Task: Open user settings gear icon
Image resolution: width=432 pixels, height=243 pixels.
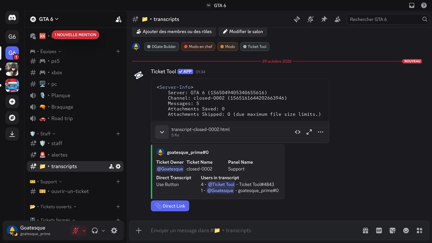Action: click(x=114, y=231)
